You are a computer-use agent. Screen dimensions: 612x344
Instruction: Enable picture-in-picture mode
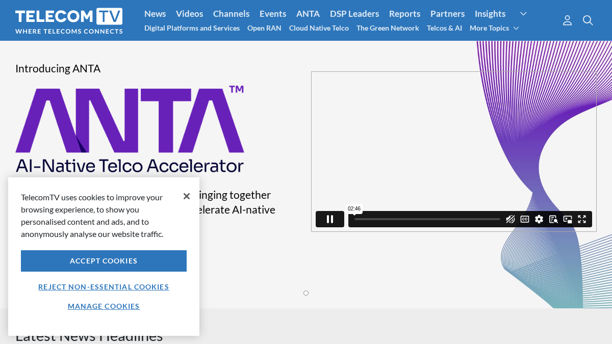(x=568, y=219)
